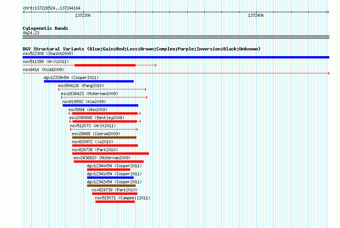Open the nsv819992 (Kim2009) label
The height and width of the screenshot is (228, 340).
click(x=84, y=102)
